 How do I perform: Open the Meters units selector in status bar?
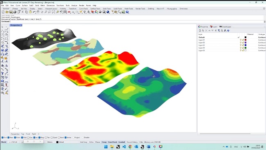pos(50,142)
